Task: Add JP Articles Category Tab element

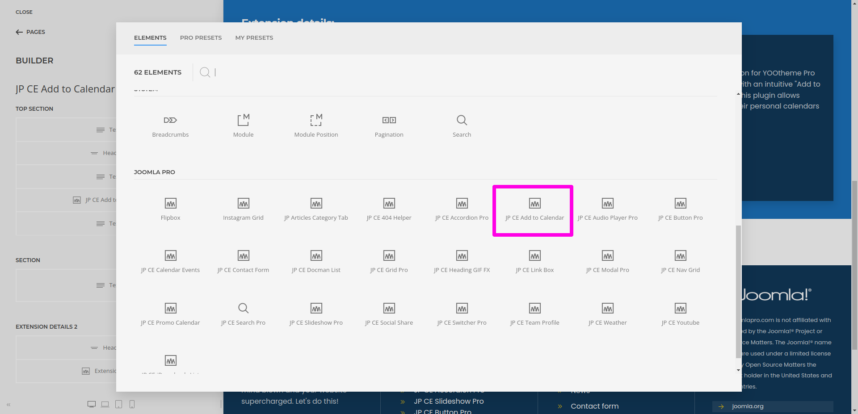Action: (x=316, y=209)
